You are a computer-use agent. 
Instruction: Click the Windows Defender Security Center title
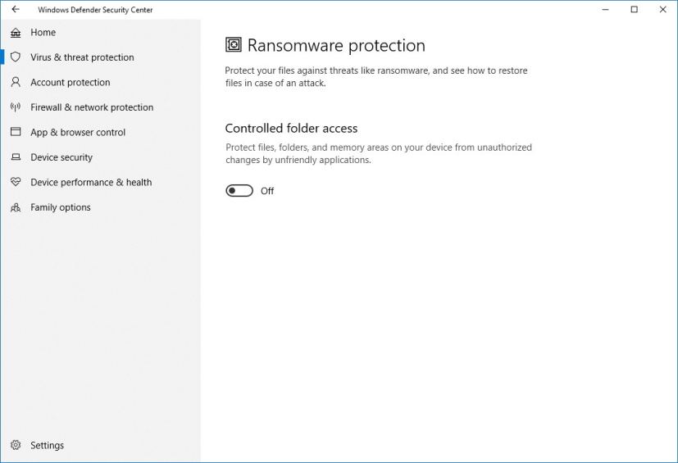click(95, 10)
